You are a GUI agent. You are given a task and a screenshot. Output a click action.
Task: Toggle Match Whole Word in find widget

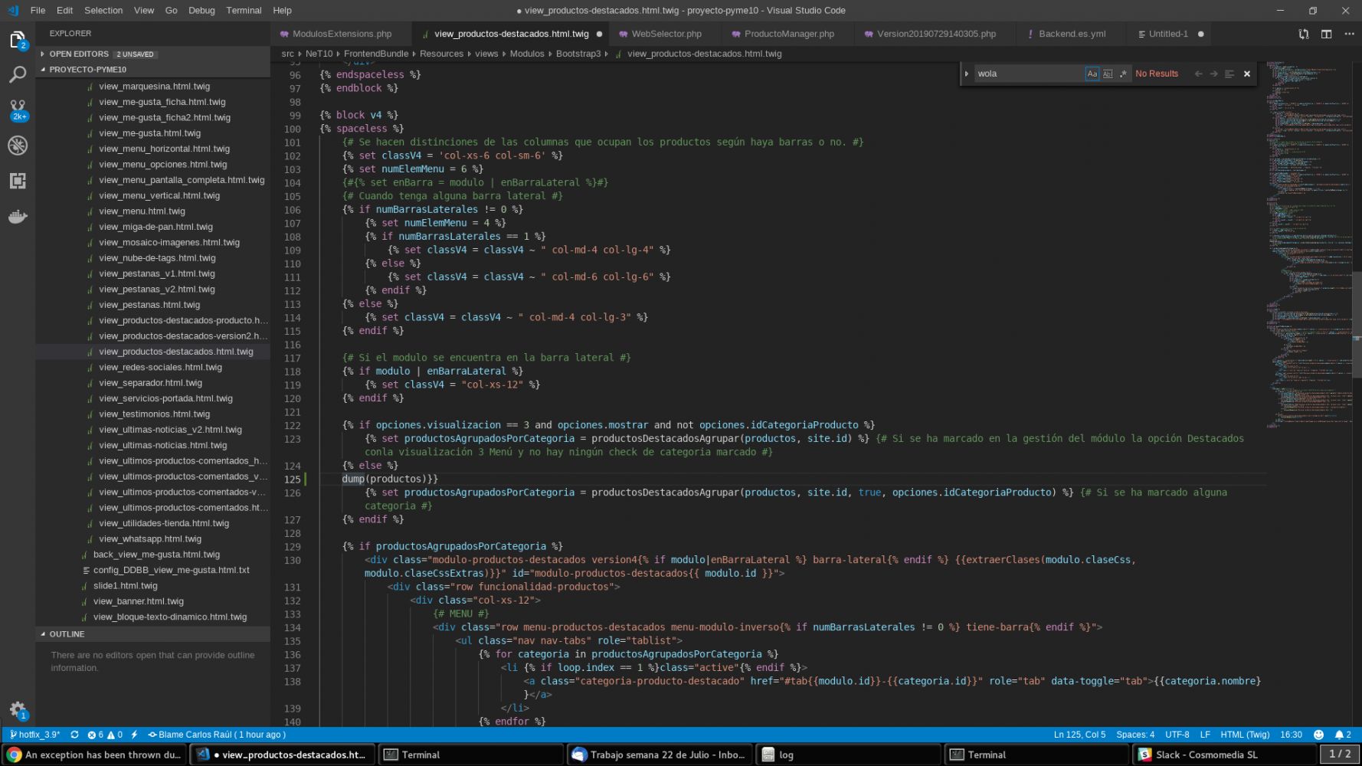1108,74
